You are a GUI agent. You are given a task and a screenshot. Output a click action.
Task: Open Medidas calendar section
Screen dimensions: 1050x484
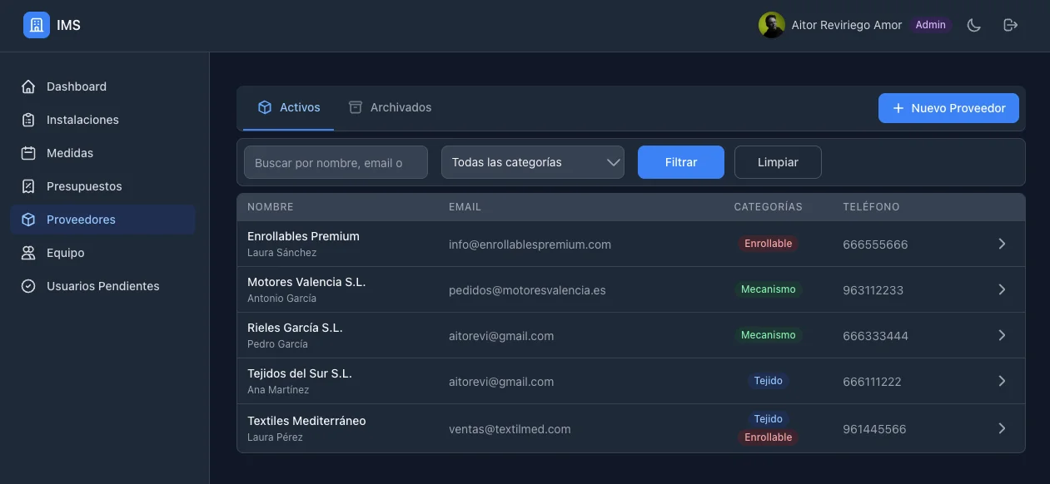click(70, 153)
